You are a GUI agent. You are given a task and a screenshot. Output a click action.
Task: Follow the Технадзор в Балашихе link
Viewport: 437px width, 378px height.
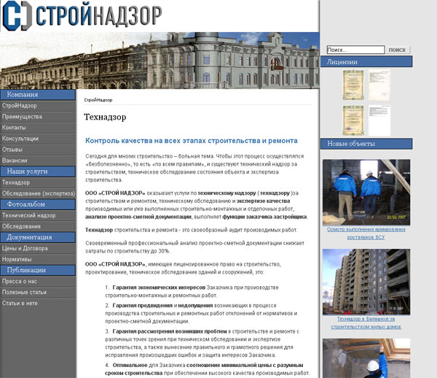366,323
